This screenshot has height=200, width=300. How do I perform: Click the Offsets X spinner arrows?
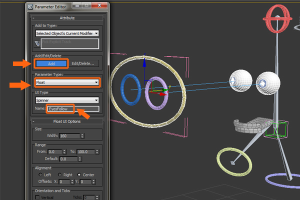click(x=72, y=182)
